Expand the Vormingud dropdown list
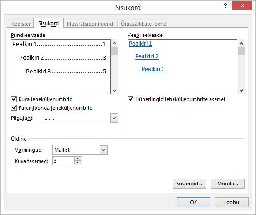The image size is (256, 215). [x=104, y=150]
